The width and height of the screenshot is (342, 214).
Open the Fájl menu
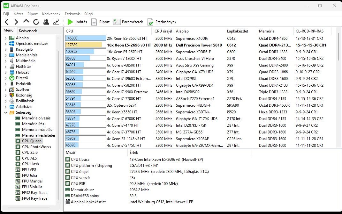(x=6, y=14)
